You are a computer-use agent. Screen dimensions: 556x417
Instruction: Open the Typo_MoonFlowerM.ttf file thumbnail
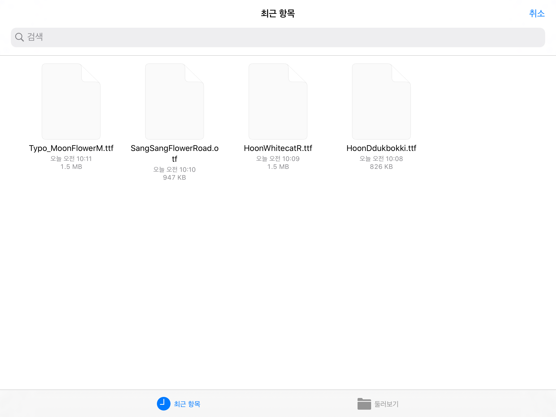coord(71,102)
